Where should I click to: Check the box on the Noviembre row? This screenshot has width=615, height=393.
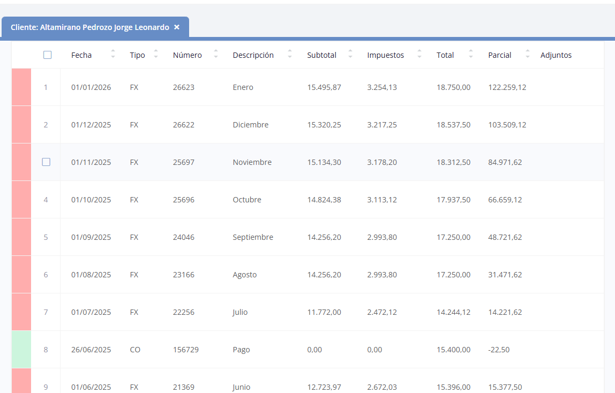46,162
